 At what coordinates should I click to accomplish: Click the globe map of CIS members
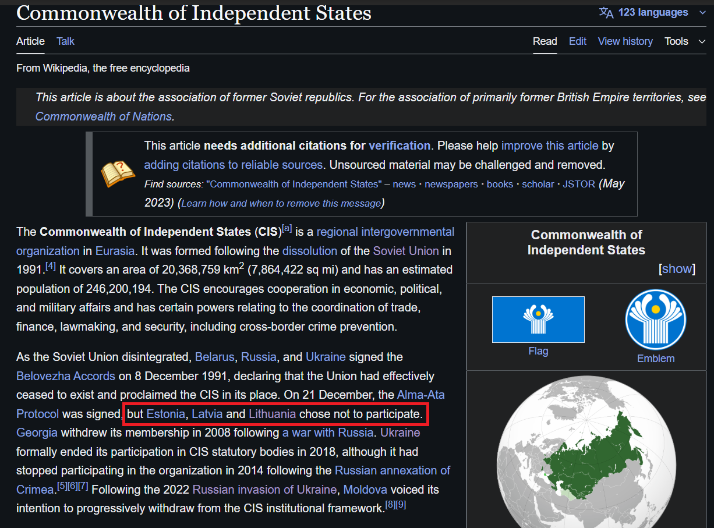tap(586, 452)
